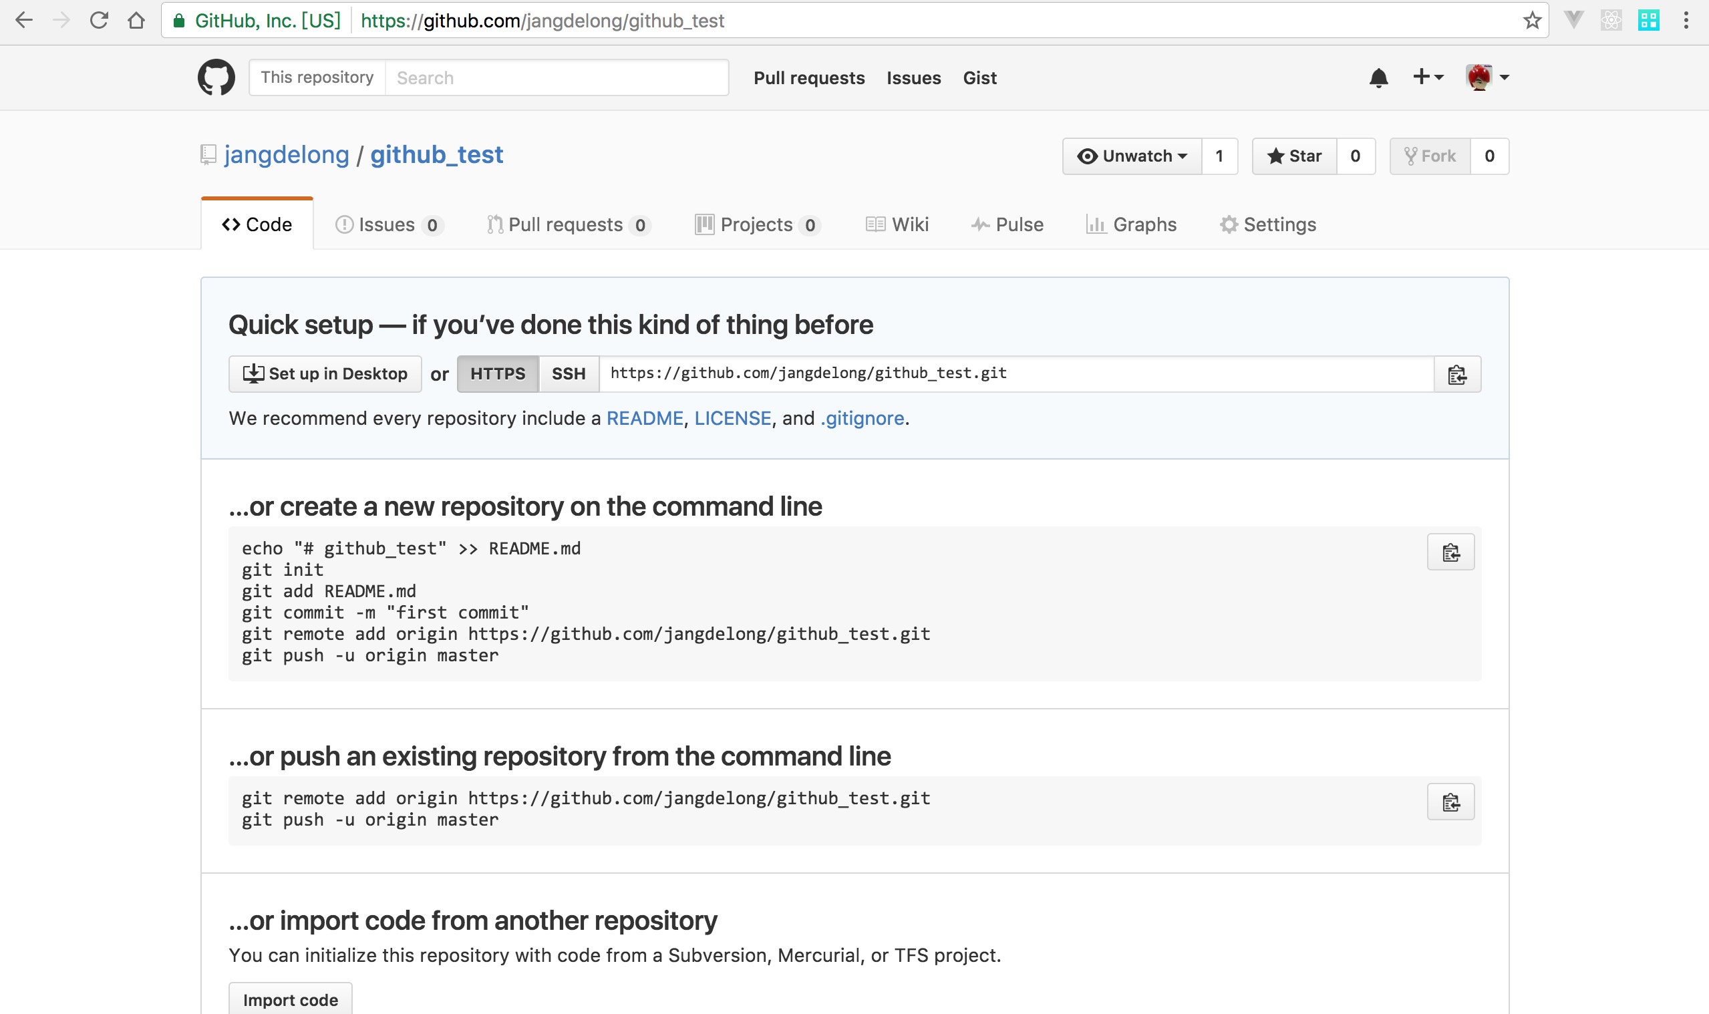The height and width of the screenshot is (1014, 1709).
Task: Click the Quick setup heading text
Action: 551,325
